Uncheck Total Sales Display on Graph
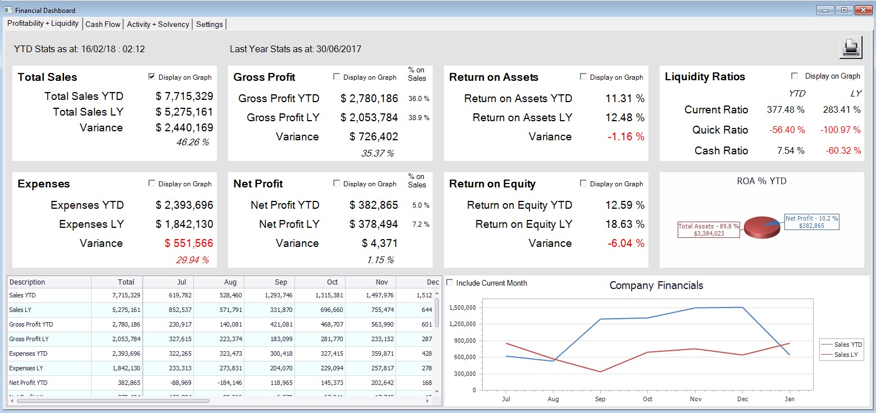This screenshot has height=413, width=876. (152, 77)
